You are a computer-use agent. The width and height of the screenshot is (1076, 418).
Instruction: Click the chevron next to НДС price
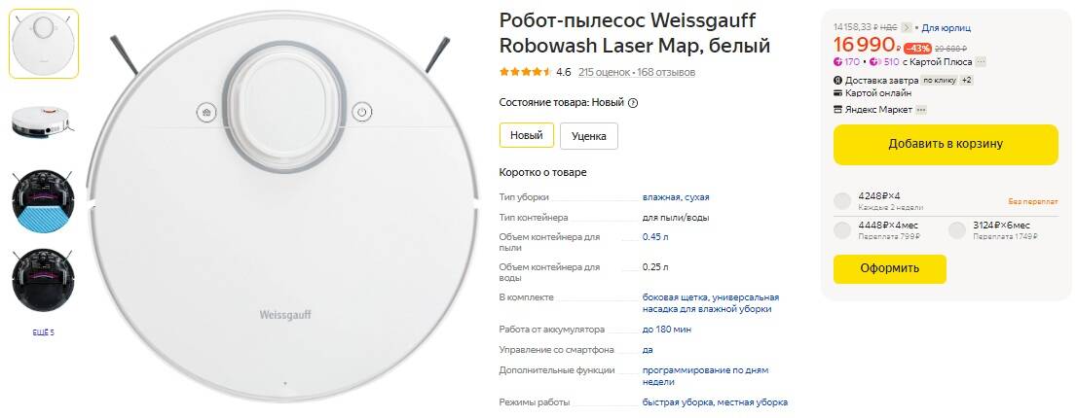pos(908,27)
